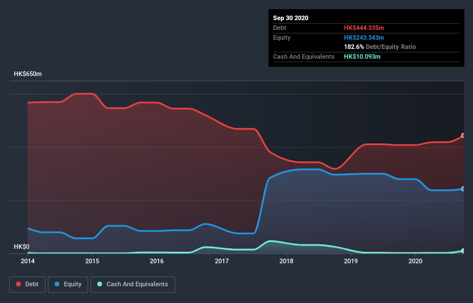Screen dimensions: 473x303
Task: Click the 2018 x-axis label
Action: coord(286,261)
